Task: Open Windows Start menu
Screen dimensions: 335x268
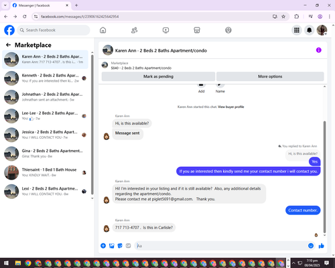Action: click(x=6, y=263)
